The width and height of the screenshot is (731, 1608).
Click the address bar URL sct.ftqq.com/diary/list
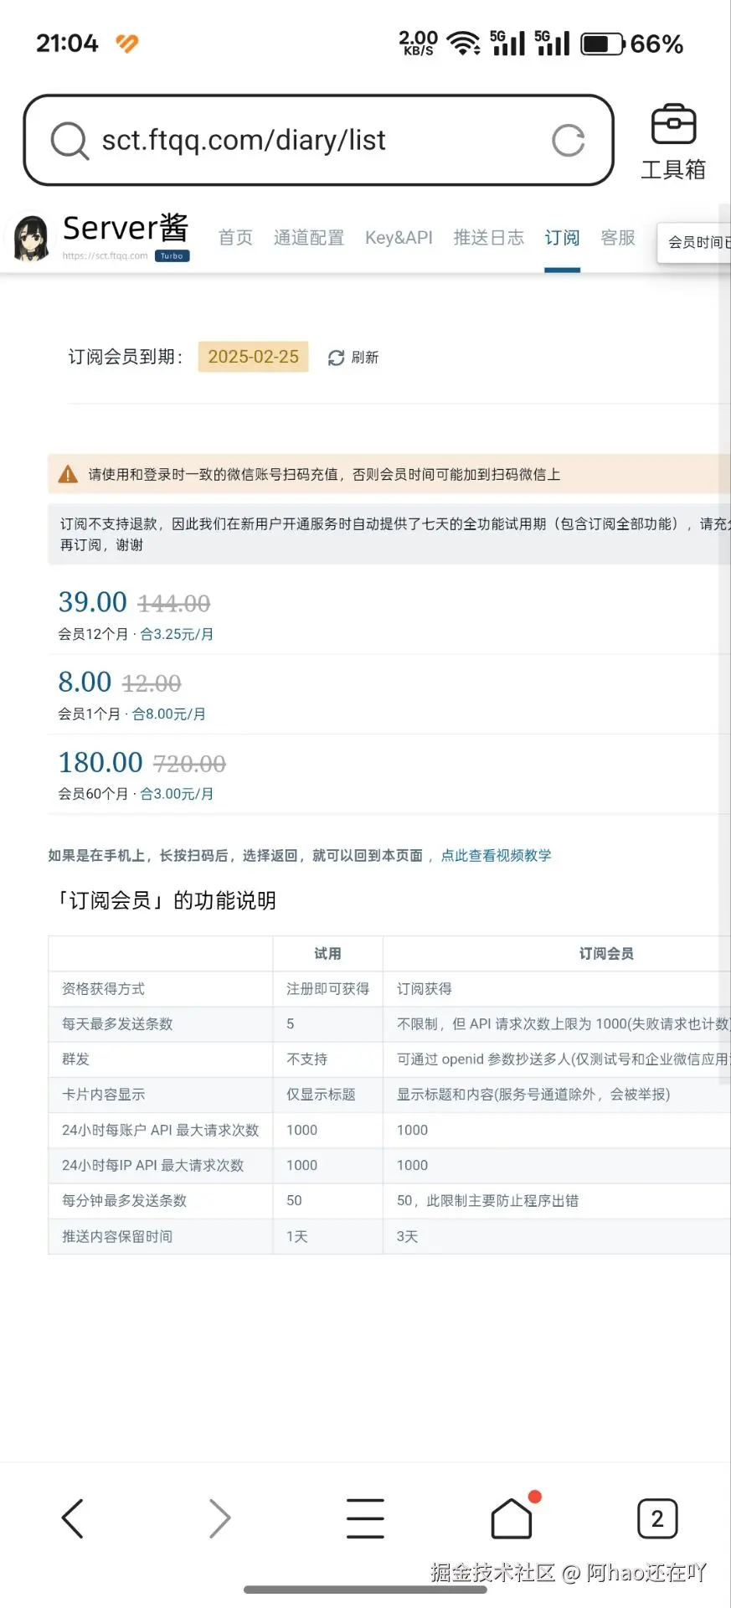click(x=244, y=141)
